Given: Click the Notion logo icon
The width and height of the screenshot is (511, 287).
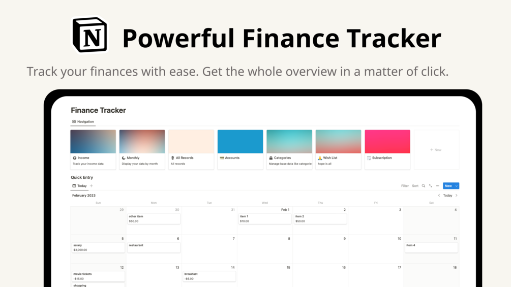Looking at the screenshot, I should tap(91, 36).
